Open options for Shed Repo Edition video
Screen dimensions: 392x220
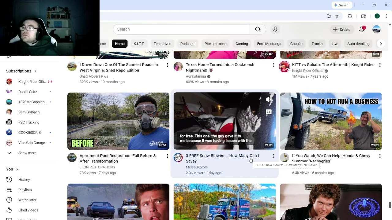point(167,65)
